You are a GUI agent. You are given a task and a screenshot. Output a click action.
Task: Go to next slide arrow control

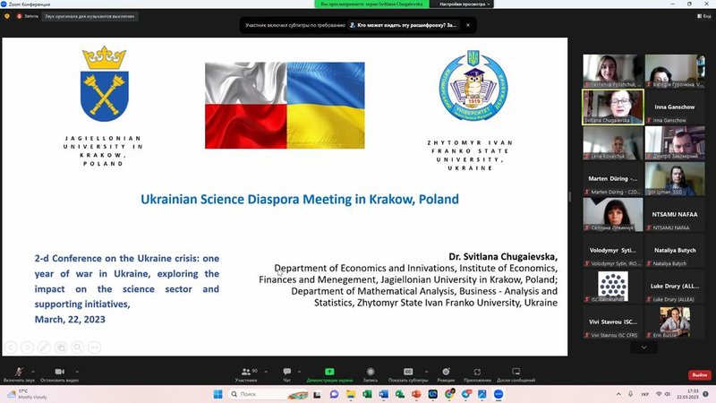pos(28,347)
